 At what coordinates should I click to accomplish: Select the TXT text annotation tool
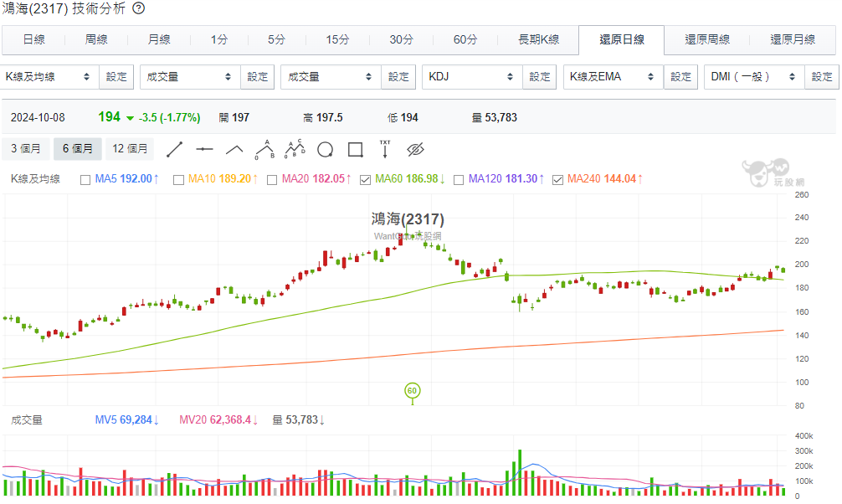coord(385,149)
